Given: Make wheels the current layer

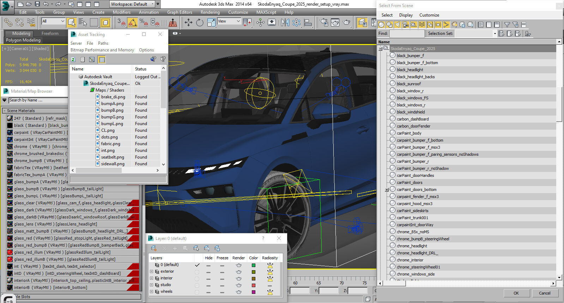Looking at the screenshot, I should tap(197, 292).
